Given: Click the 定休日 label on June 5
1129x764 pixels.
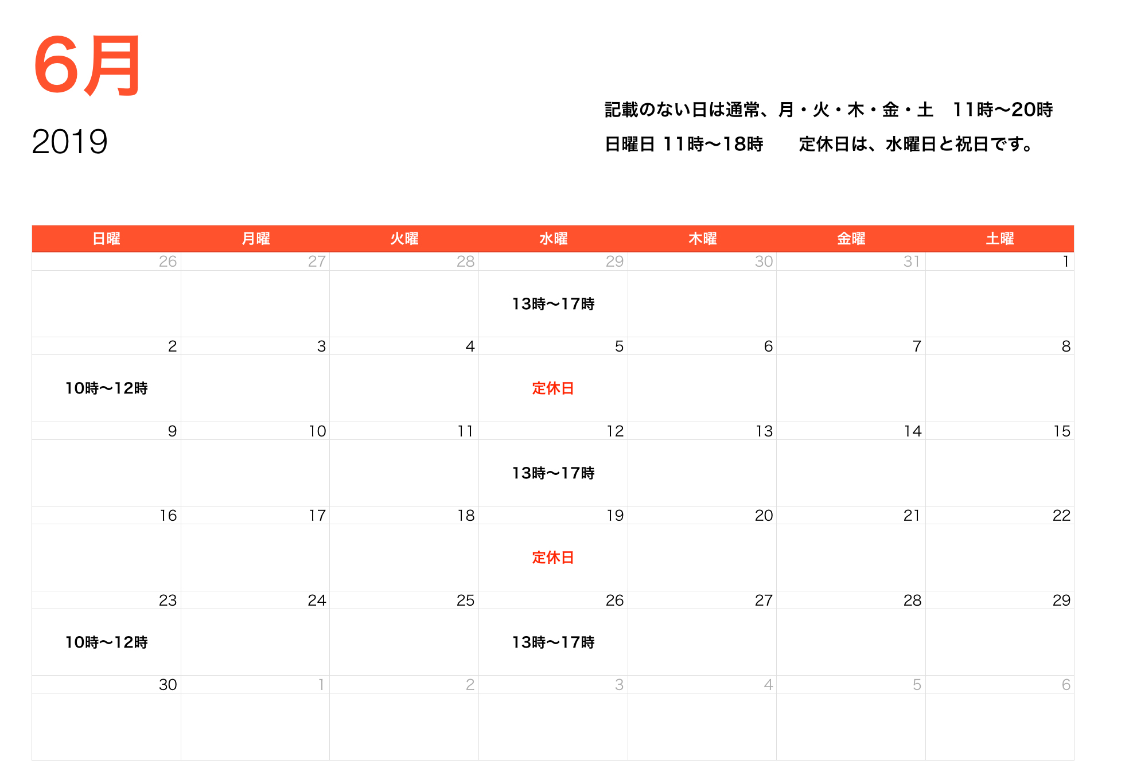Looking at the screenshot, I should [x=552, y=388].
